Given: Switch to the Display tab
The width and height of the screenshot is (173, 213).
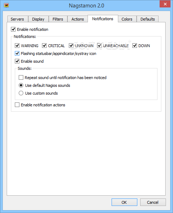Looking at the screenshot, I should 38,19.
